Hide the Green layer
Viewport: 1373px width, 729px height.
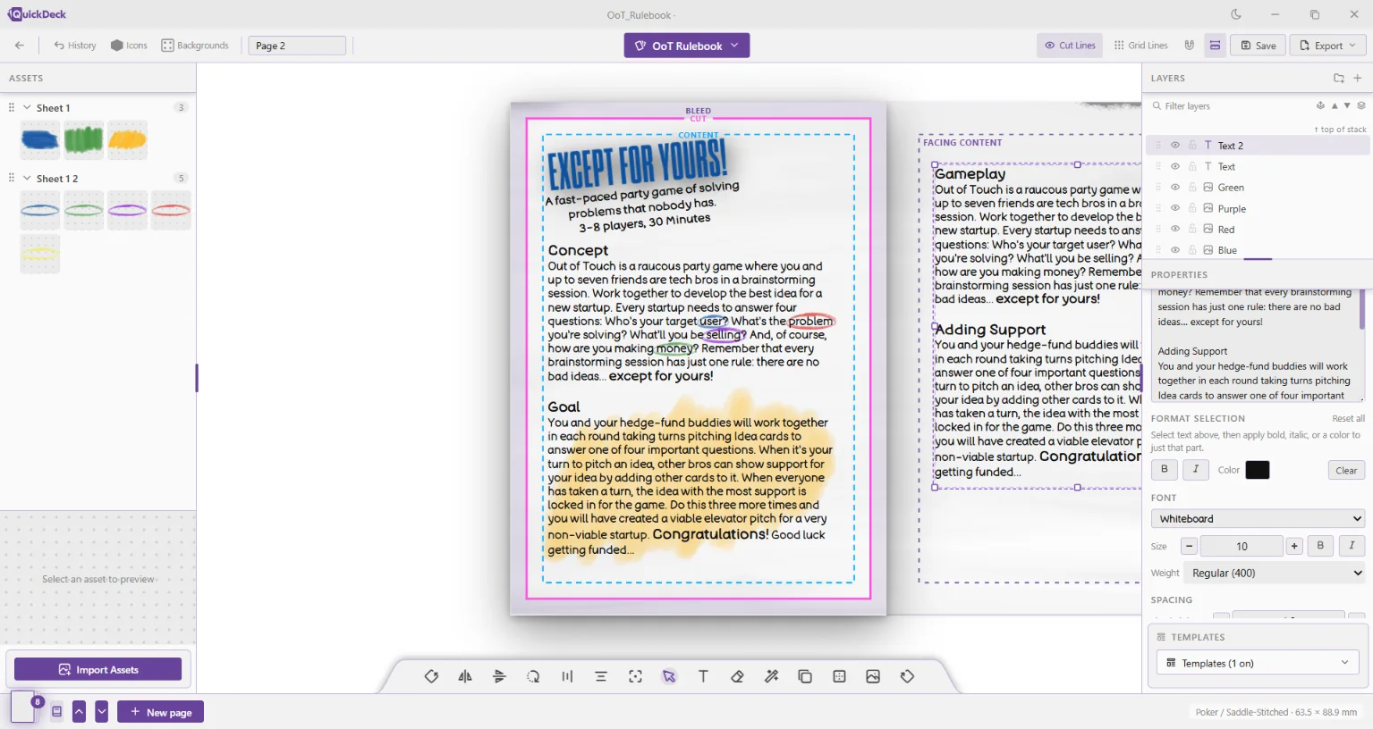click(1175, 187)
